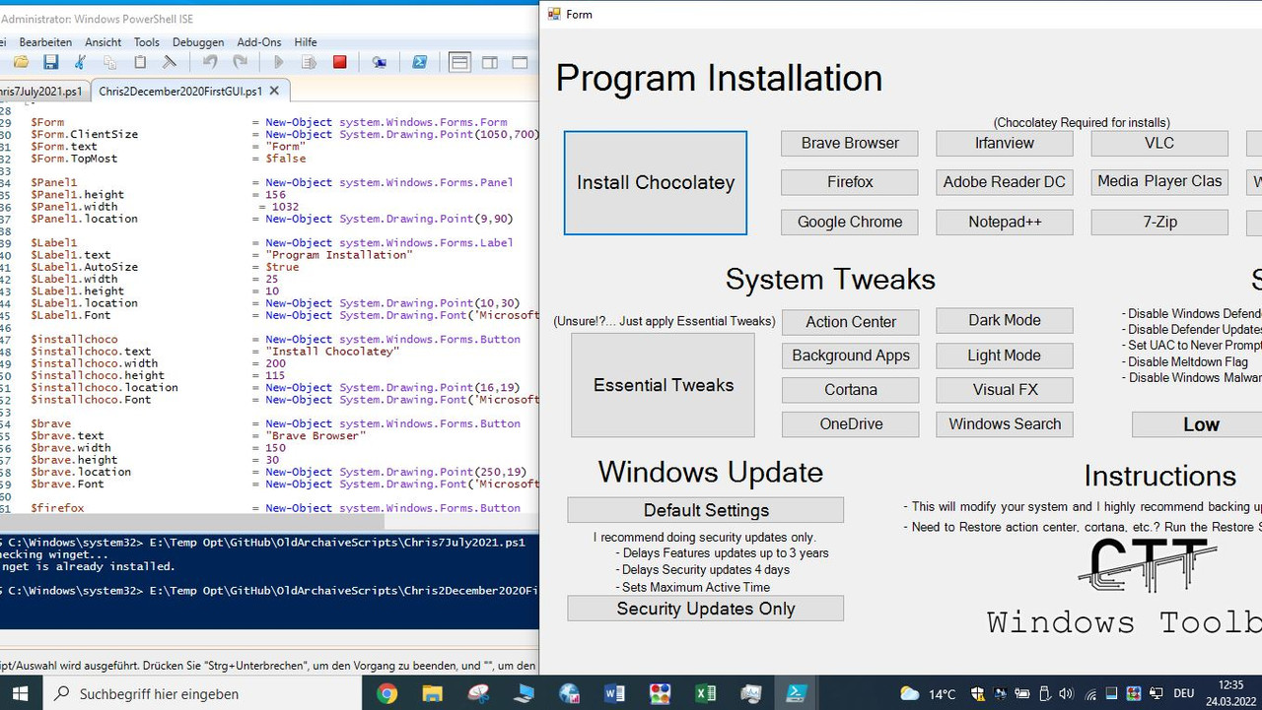The image size is (1262, 710).
Task: Click the Background Apps button
Action: click(851, 355)
